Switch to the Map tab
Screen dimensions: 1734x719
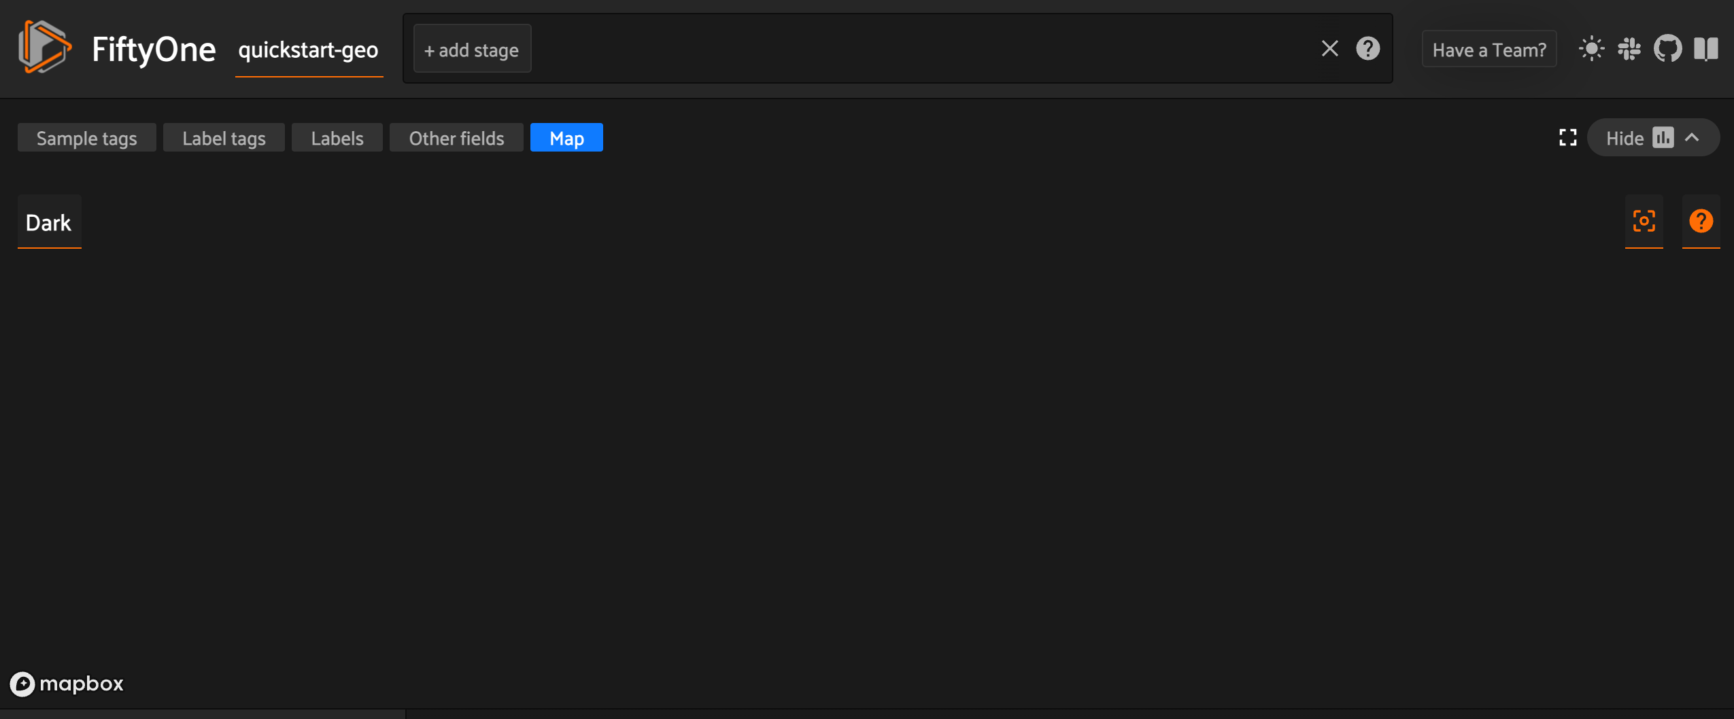(566, 137)
